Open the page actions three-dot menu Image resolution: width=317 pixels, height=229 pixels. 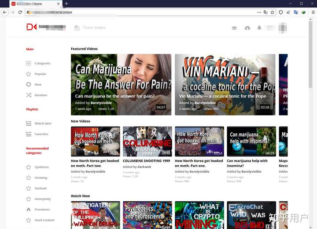pyautogui.click(x=259, y=12)
